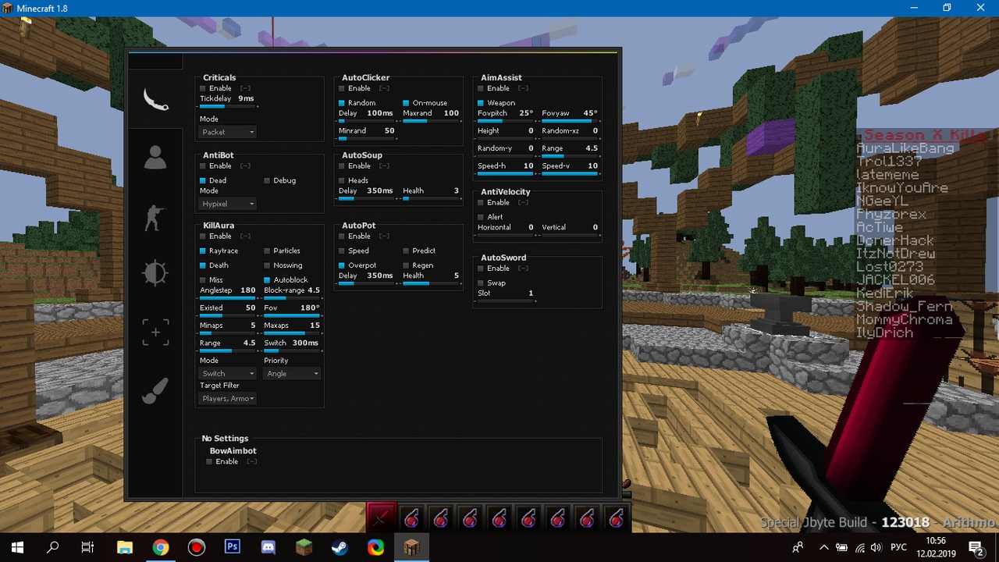Open the Target Filter dropdown
999x562 pixels.
[228, 398]
